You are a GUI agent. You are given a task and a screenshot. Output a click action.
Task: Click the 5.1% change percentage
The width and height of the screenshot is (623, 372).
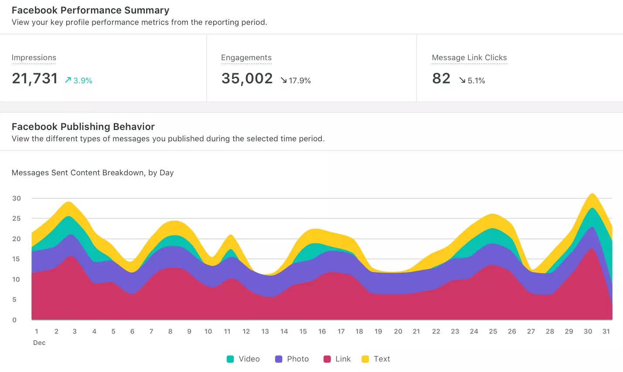pos(477,81)
